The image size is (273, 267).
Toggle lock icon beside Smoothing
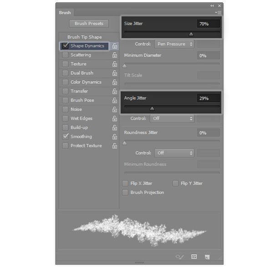coord(115,137)
